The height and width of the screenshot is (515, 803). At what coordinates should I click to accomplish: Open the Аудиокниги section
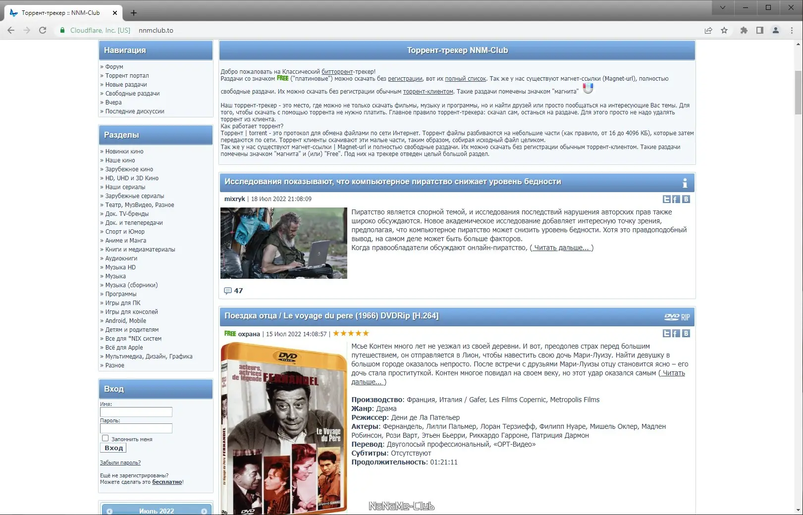121,258
